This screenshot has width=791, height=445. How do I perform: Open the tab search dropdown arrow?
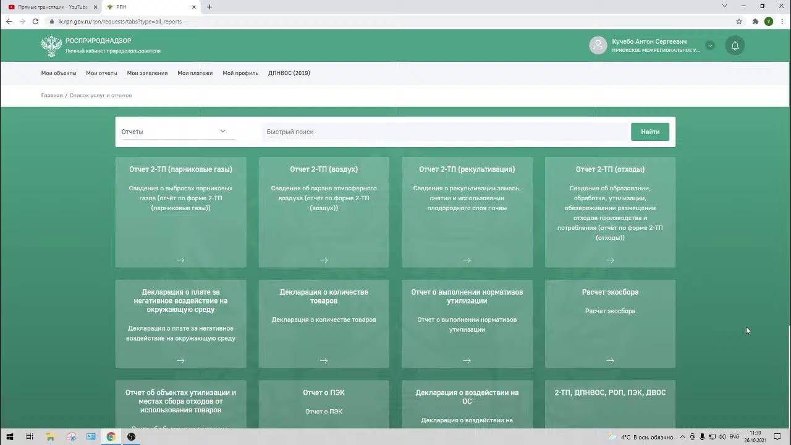click(725, 6)
